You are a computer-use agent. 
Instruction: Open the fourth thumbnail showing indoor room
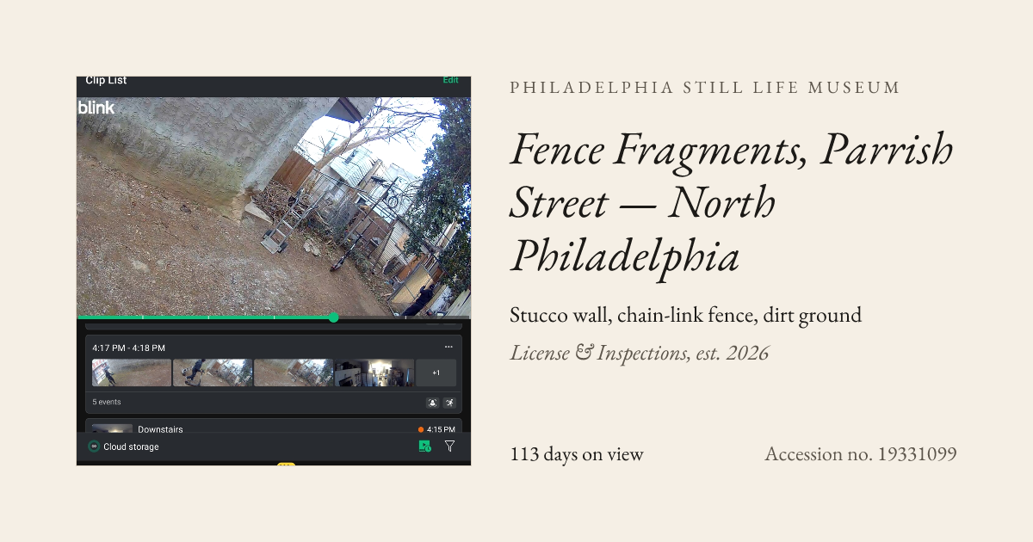(374, 373)
